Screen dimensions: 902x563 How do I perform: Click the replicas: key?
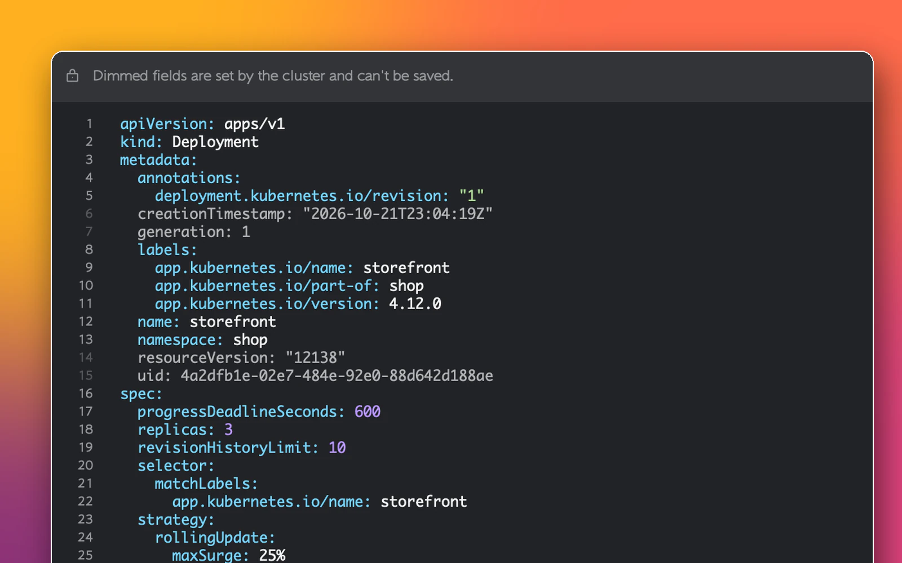coord(176,430)
